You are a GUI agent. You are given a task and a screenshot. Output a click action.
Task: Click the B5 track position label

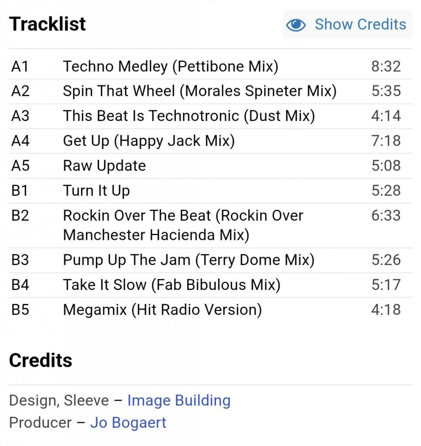tap(20, 310)
